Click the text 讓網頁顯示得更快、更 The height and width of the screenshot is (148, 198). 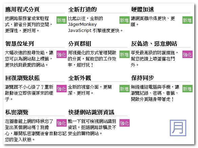[153, 18]
